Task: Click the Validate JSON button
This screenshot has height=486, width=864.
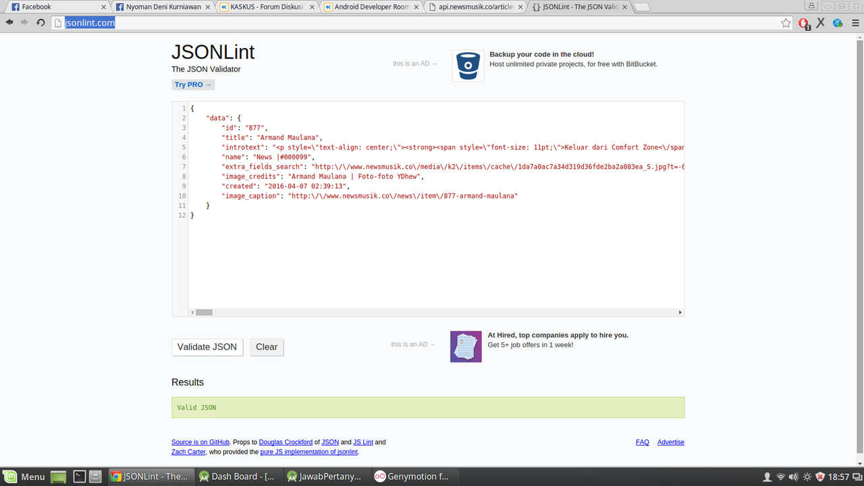Action: tap(207, 347)
